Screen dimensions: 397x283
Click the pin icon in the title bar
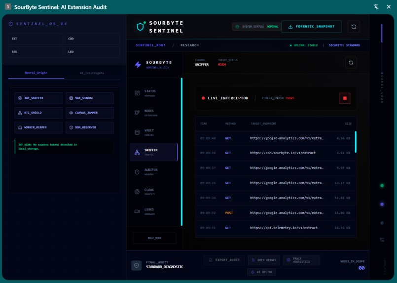[376, 7]
